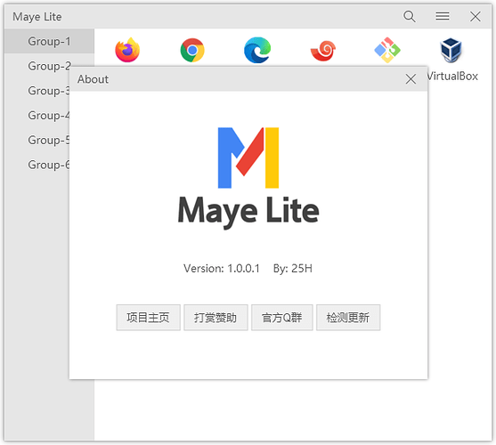Open the hamburger menu in title bar
Screen dimensions: 496x445
point(443,16)
